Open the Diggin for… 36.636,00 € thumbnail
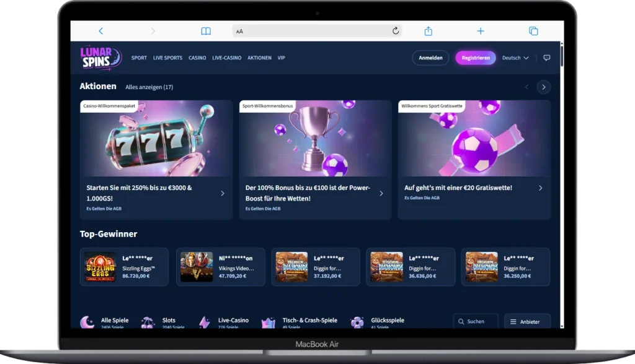The image size is (635, 364). coord(387,267)
